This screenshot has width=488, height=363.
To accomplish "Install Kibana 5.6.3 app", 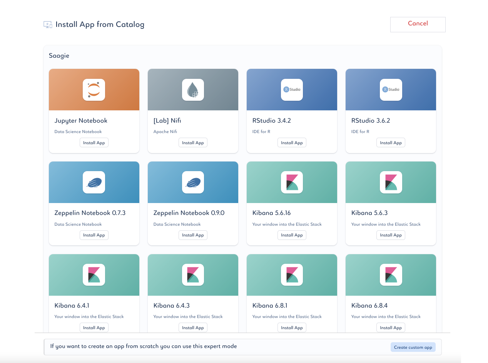I will (391, 235).
